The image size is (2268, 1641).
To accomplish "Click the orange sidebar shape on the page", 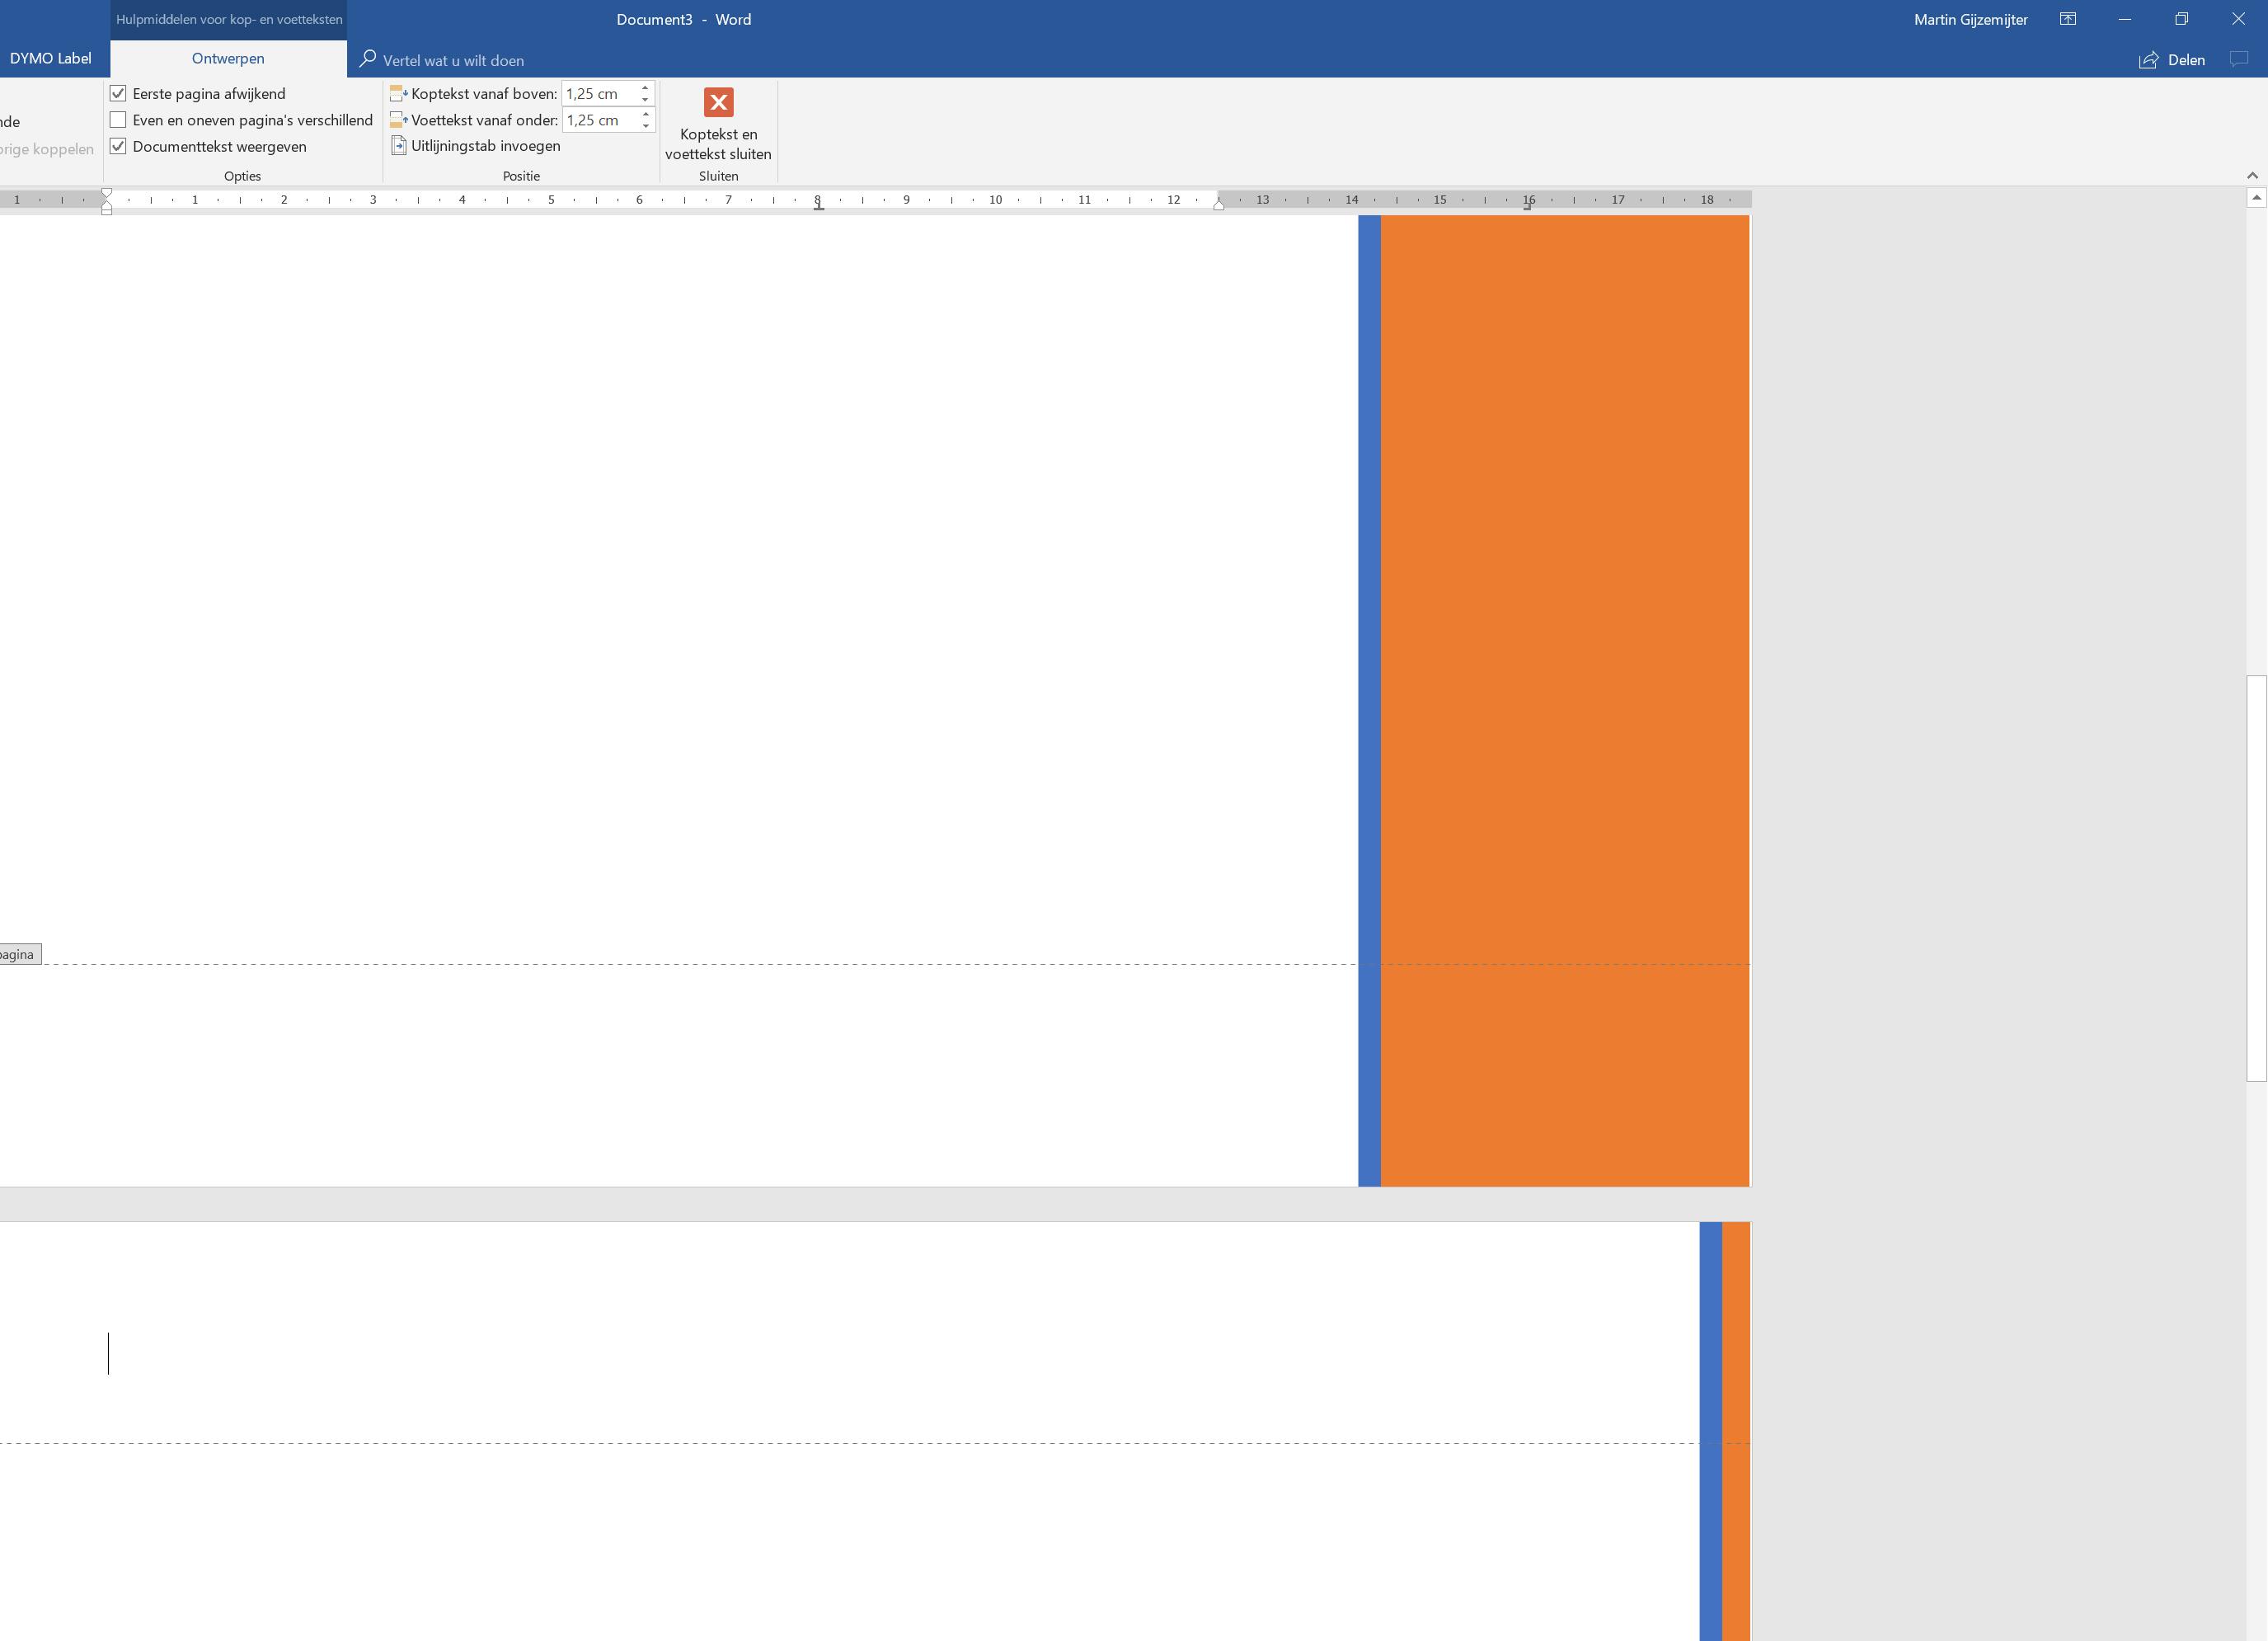I will 1564,600.
